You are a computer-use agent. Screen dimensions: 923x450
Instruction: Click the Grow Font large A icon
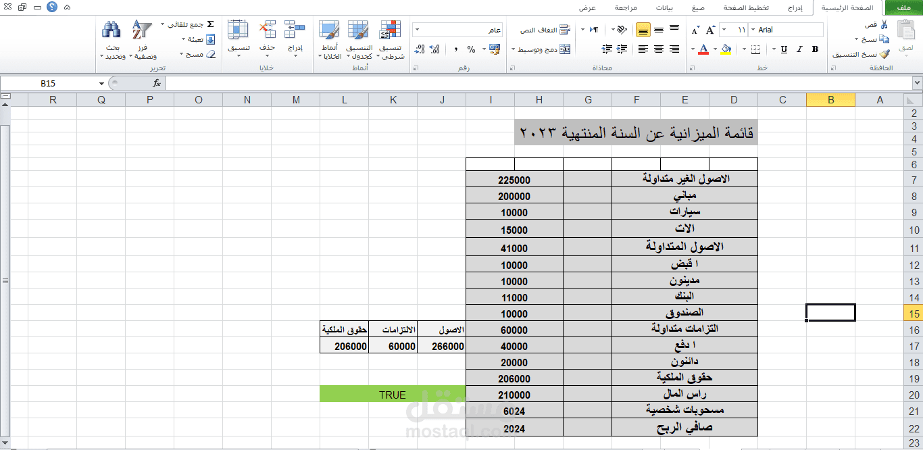click(x=711, y=30)
